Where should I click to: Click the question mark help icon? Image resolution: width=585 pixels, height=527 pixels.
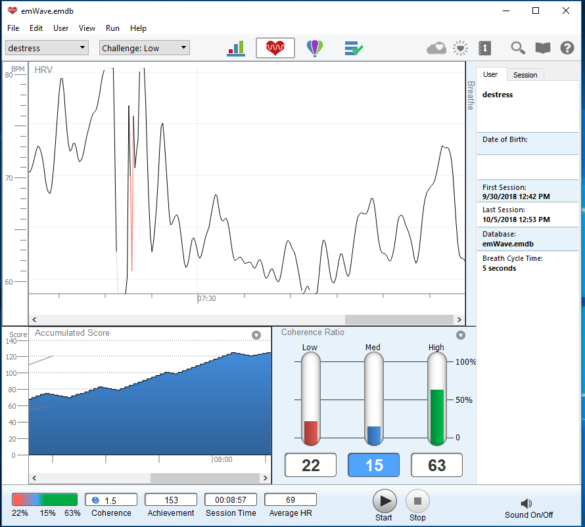567,48
